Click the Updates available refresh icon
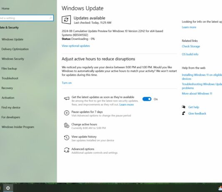The height and width of the screenshot is (192, 222). [x=66, y=20]
